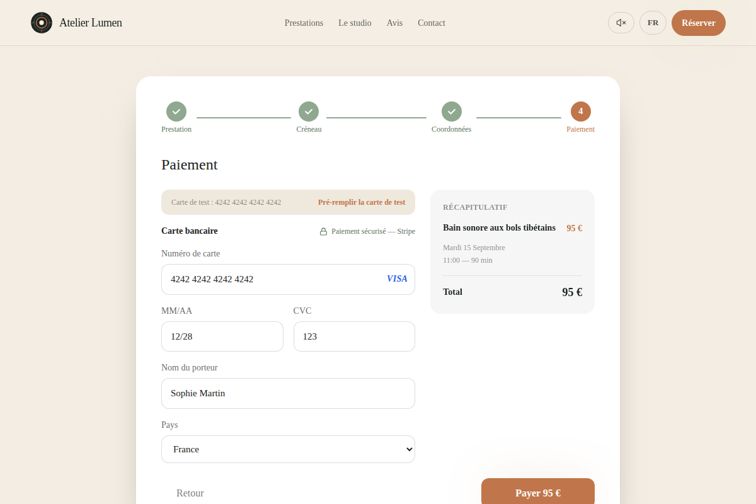
Task: Click '11:00 — 90 min' text
Action: (467, 260)
